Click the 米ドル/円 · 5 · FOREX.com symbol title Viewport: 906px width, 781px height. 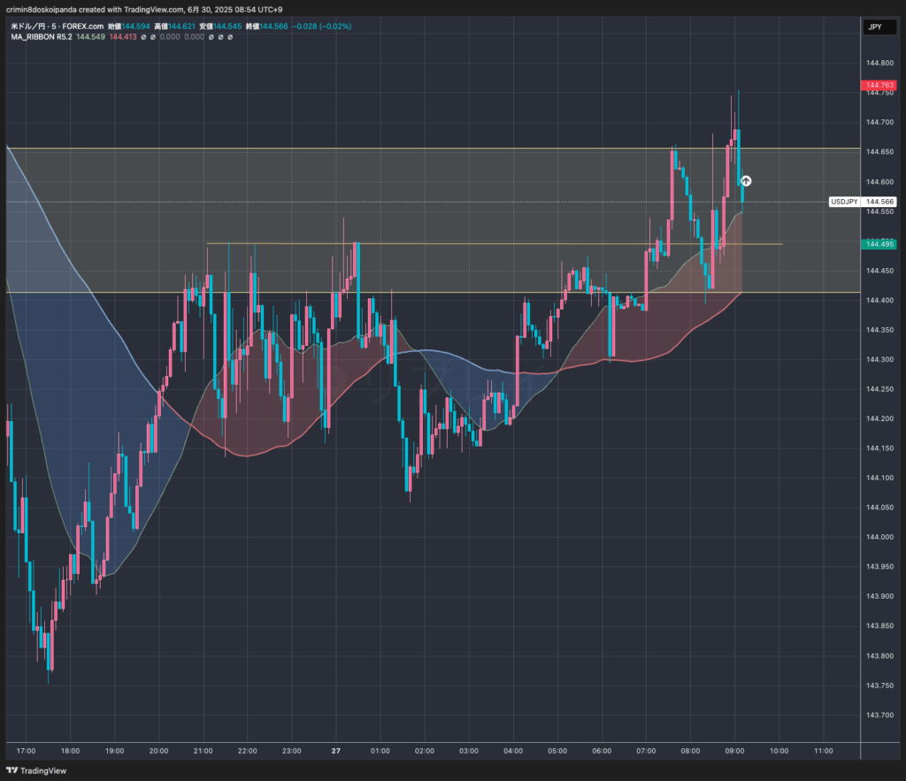click(x=58, y=26)
